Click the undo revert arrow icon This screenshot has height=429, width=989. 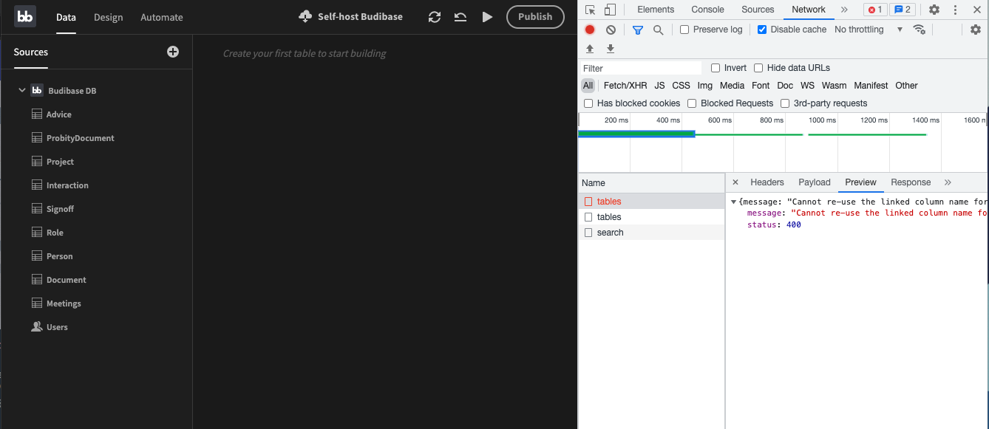point(460,17)
